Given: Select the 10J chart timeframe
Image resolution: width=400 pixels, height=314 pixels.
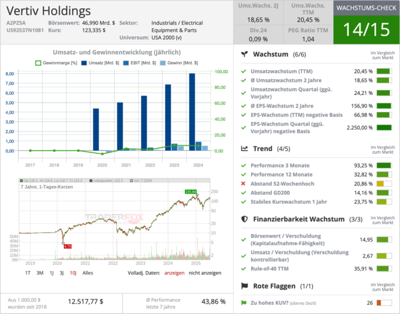Looking at the screenshot, I should click(73, 273).
